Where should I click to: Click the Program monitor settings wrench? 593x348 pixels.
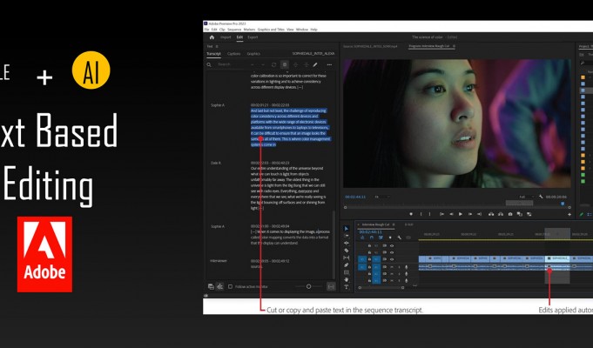(541, 197)
